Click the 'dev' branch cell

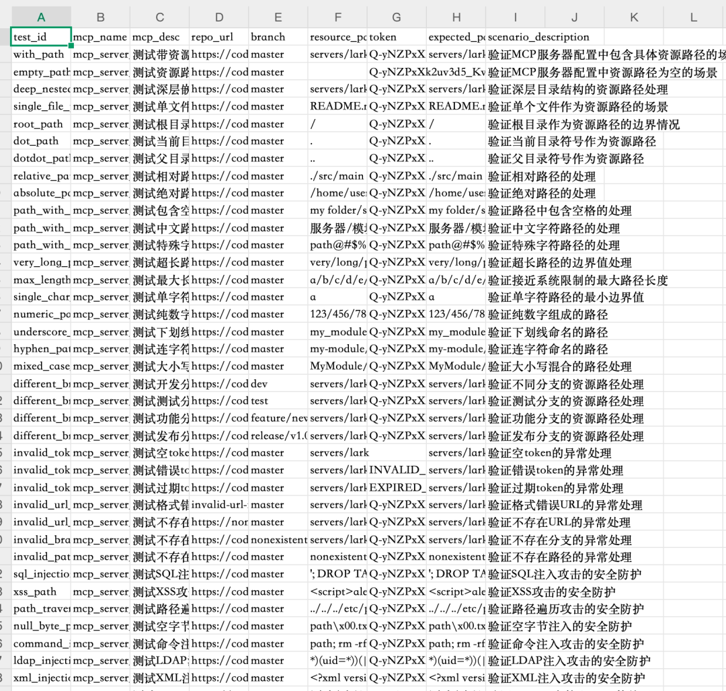(x=278, y=384)
